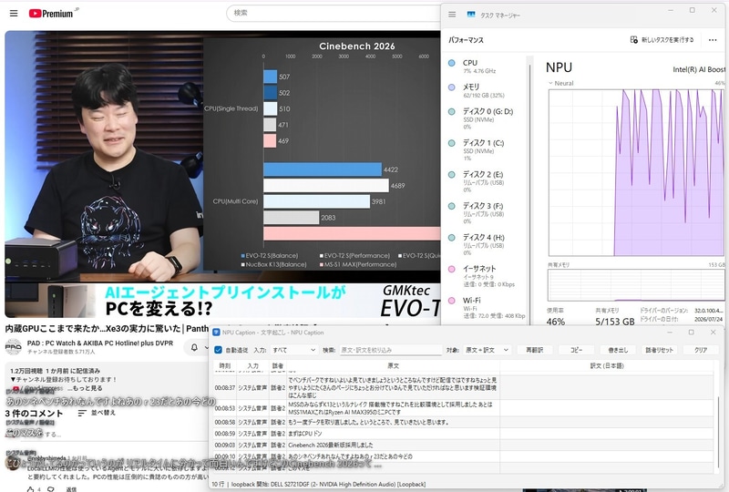
Task: Click the 書き出し export button
Action: (x=618, y=350)
